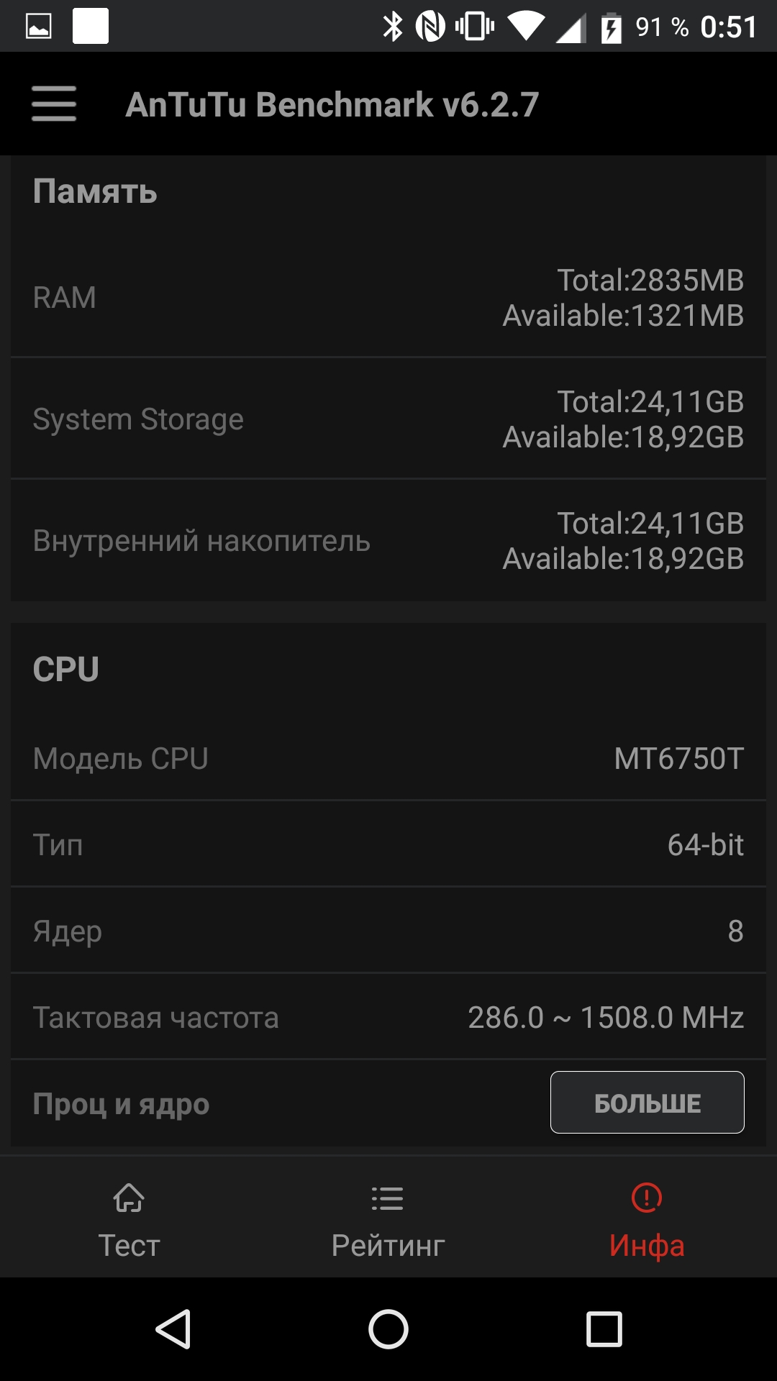Open the hamburger navigation menu
The width and height of the screenshot is (777, 1381).
tap(54, 104)
